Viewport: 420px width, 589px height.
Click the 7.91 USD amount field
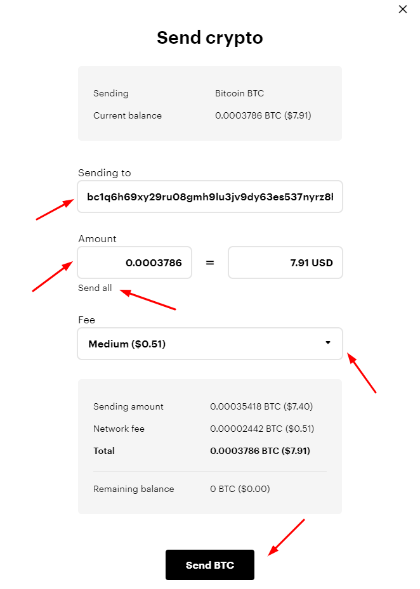[x=285, y=262]
